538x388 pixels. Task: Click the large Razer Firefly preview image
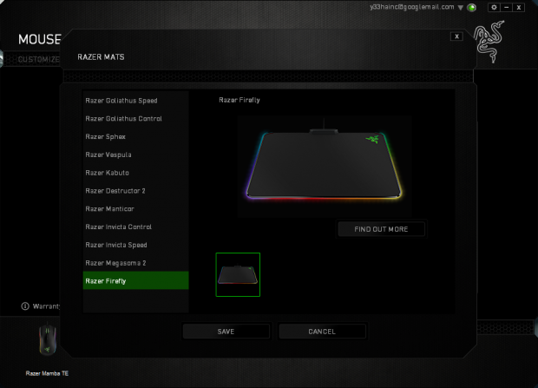(x=325, y=167)
